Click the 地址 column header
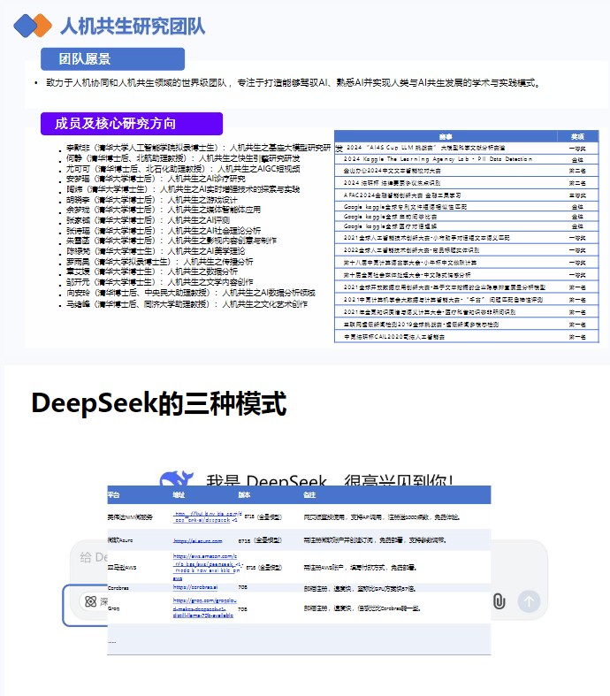The width and height of the screenshot is (610, 696). [x=179, y=495]
